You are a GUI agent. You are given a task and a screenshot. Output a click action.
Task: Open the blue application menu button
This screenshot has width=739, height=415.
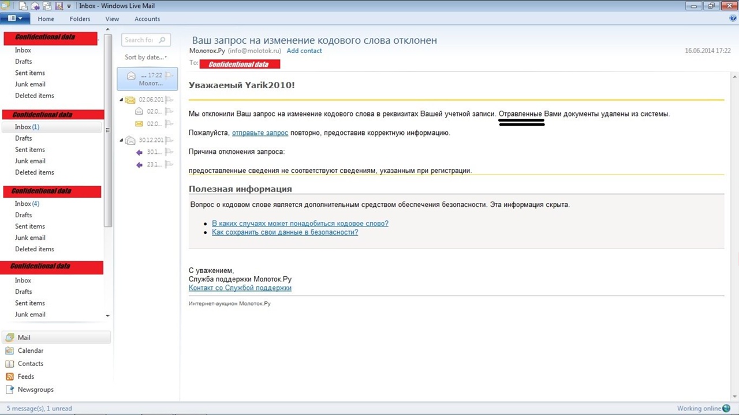(15, 18)
